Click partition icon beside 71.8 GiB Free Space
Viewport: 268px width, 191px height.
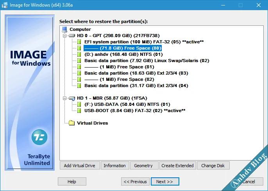coord(79,48)
